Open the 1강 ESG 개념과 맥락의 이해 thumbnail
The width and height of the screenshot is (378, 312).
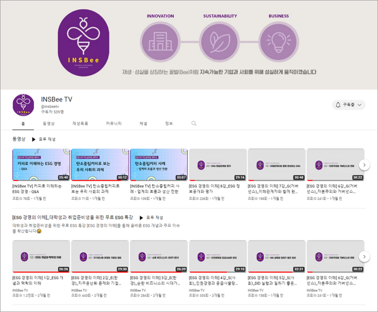pyautogui.click(x=41, y=256)
